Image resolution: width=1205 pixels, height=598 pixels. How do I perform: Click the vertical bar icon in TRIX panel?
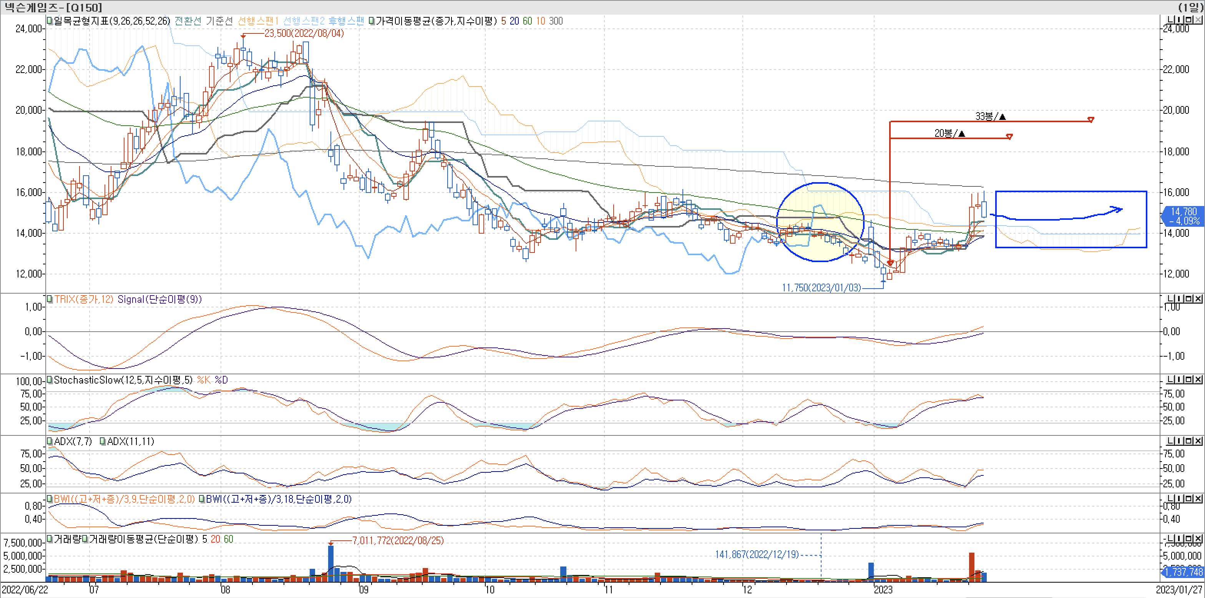click(1179, 299)
